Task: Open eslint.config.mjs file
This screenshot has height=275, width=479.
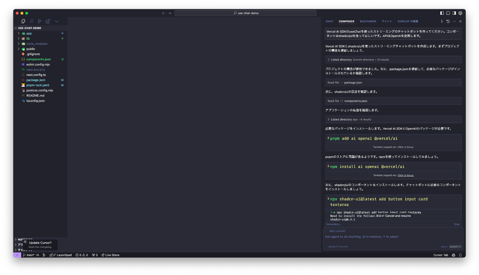Action: 40,64
